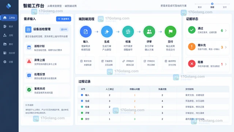Click the pencil icon on 评审版本 card

point(124,61)
